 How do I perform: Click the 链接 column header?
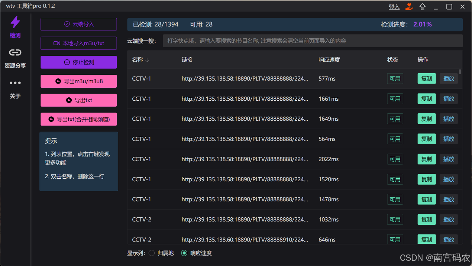[x=187, y=59]
